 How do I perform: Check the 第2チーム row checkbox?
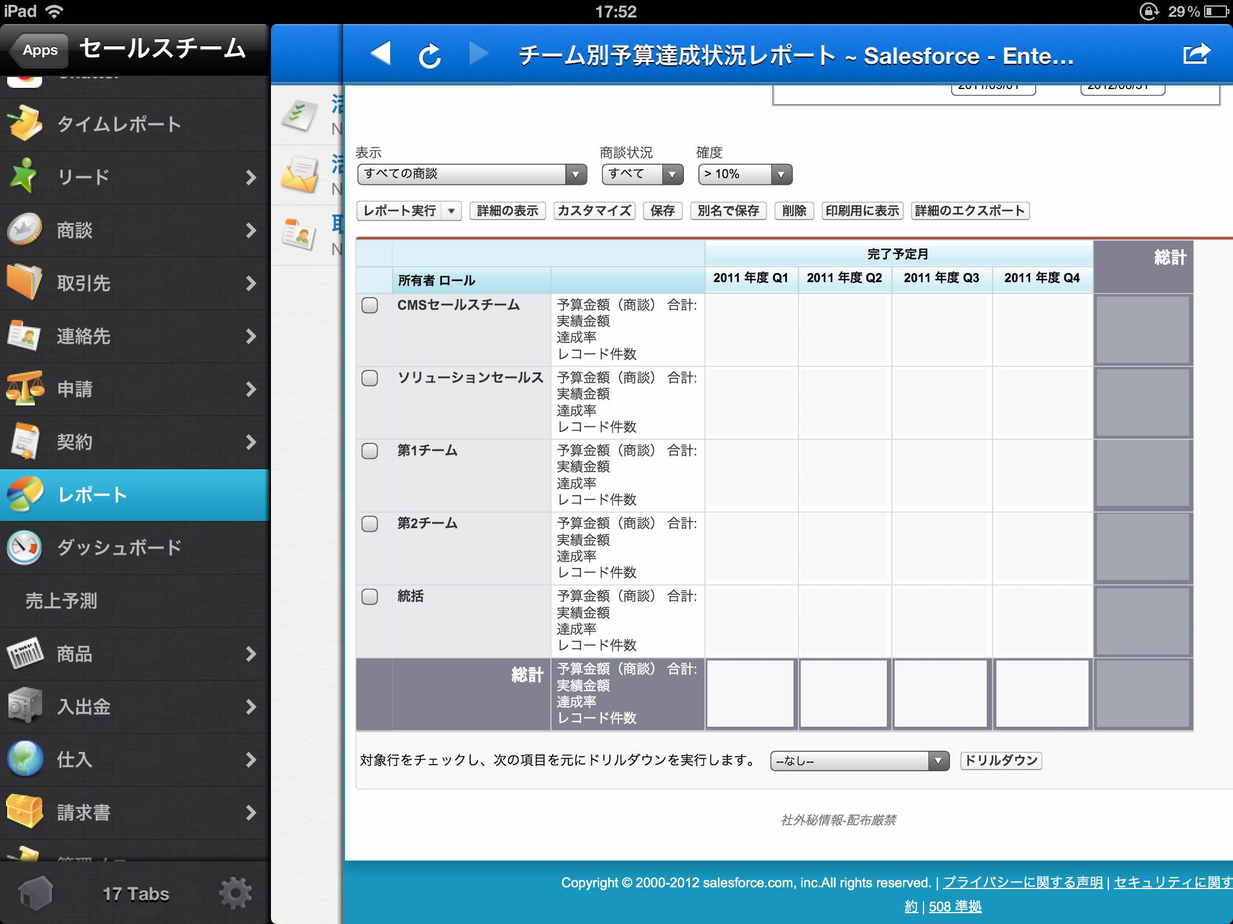pos(370,523)
